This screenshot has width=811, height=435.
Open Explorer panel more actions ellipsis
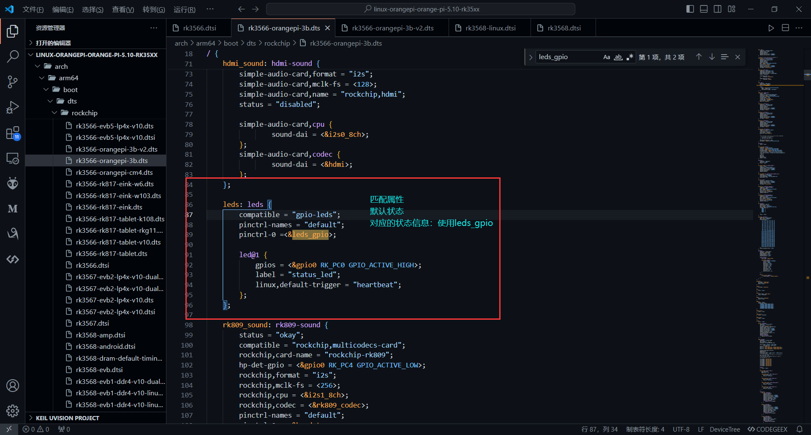pyautogui.click(x=154, y=28)
